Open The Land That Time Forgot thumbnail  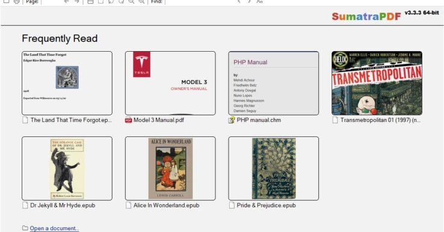(67, 83)
